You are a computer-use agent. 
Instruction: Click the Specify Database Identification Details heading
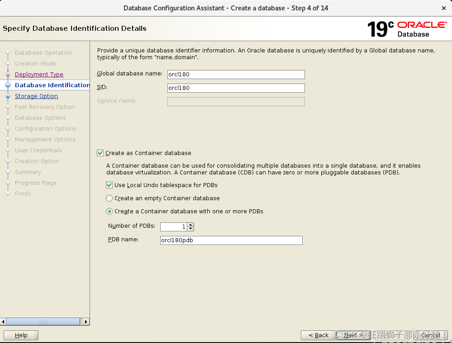pyautogui.click(x=75, y=28)
